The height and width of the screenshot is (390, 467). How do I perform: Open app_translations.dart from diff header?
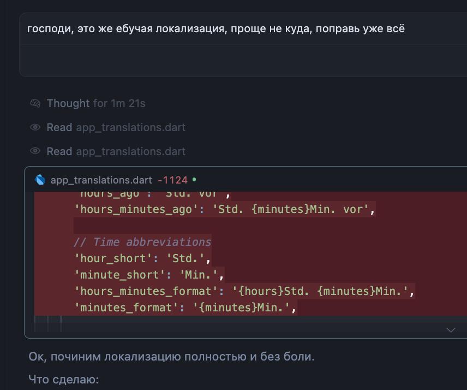[101, 180]
